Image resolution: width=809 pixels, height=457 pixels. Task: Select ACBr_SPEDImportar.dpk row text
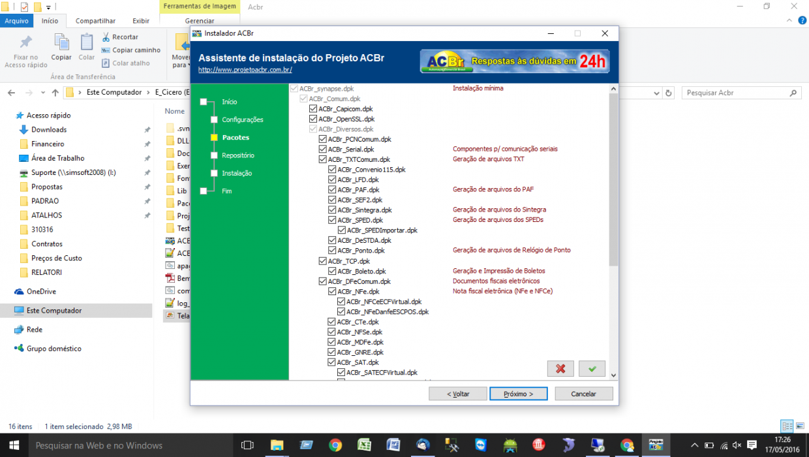coord(382,230)
